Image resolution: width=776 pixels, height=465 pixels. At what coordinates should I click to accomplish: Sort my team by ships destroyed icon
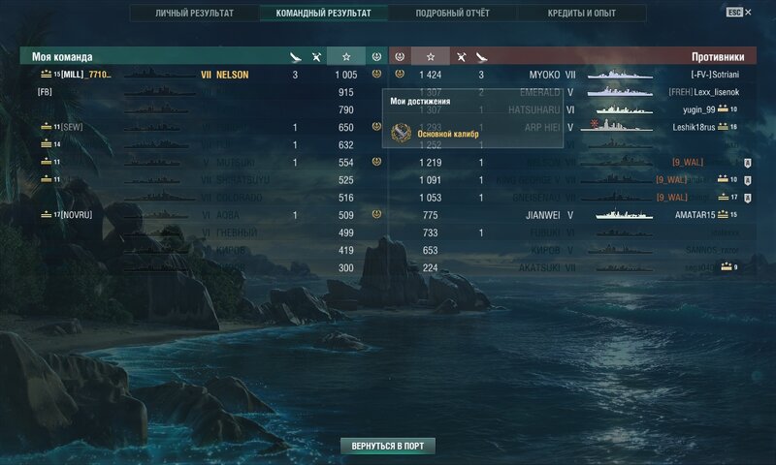click(316, 57)
